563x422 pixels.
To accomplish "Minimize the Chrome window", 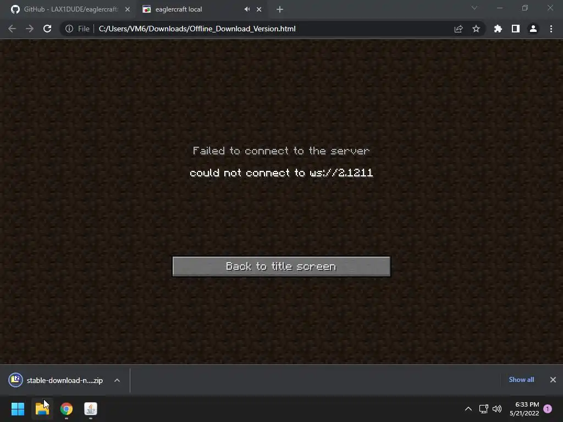I will pos(499,8).
